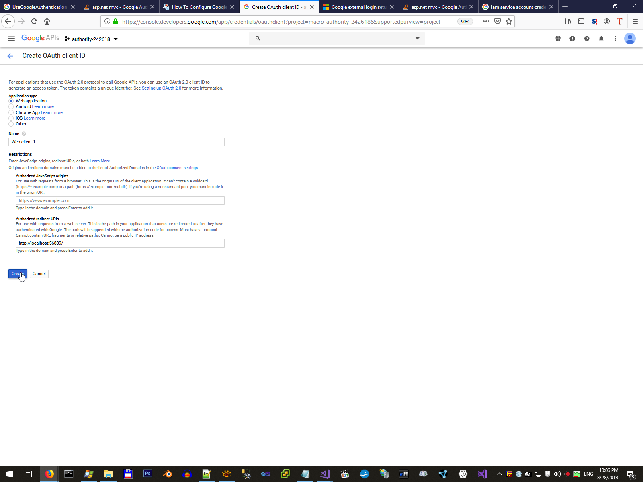Switch to How To Configure Google tab
The width and height of the screenshot is (643, 482).
click(x=199, y=7)
